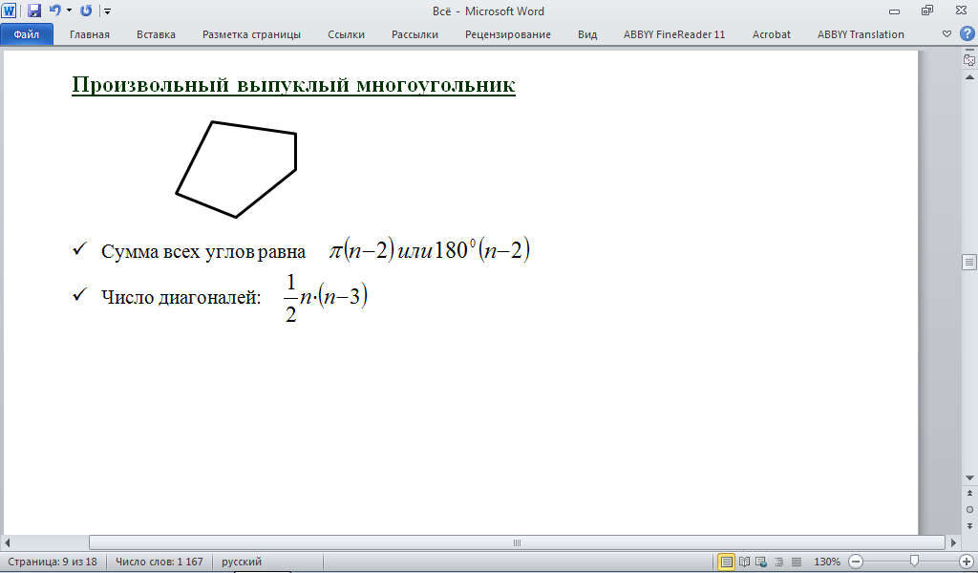Image resolution: width=978 pixels, height=573 pixels.
Task: Click the 130% zoom level button
Action: 826,562
